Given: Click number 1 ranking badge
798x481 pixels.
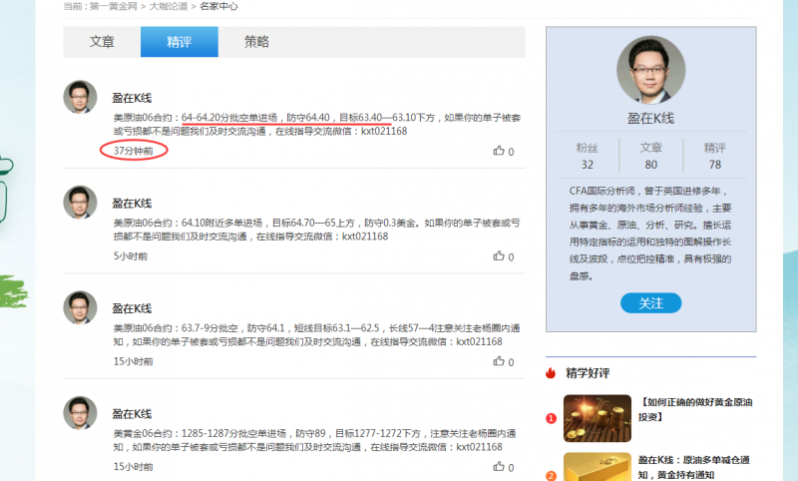Looking at the screenshot, I should tap(551, 418).
